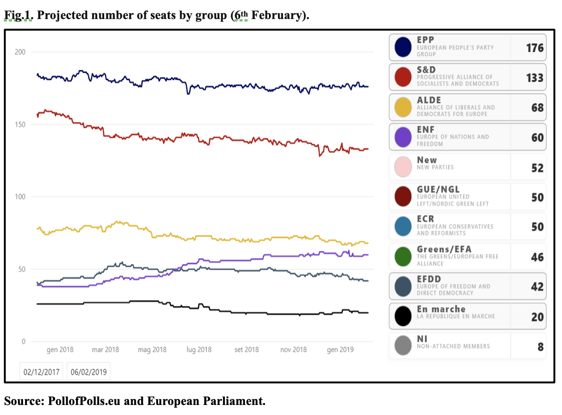This screenshot has height=415, width=562.
Task: Click the ENF purple circle icon
Action: pos(403,137)
